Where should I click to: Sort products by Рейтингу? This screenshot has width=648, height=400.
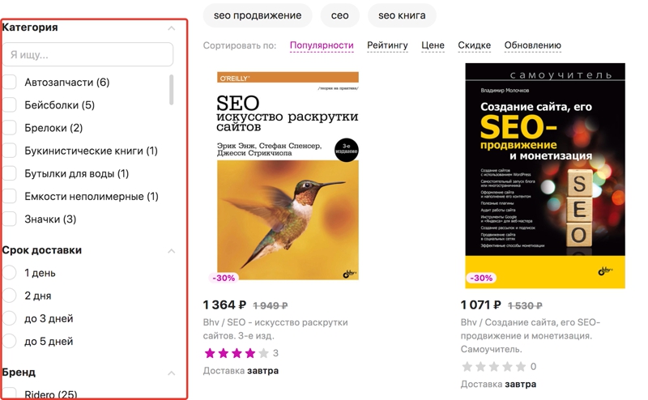click(387, 45)
